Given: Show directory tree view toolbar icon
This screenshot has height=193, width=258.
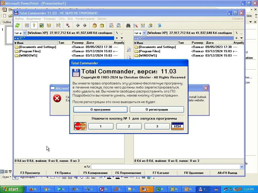Looking at the screenshot, I should (49, 25).
